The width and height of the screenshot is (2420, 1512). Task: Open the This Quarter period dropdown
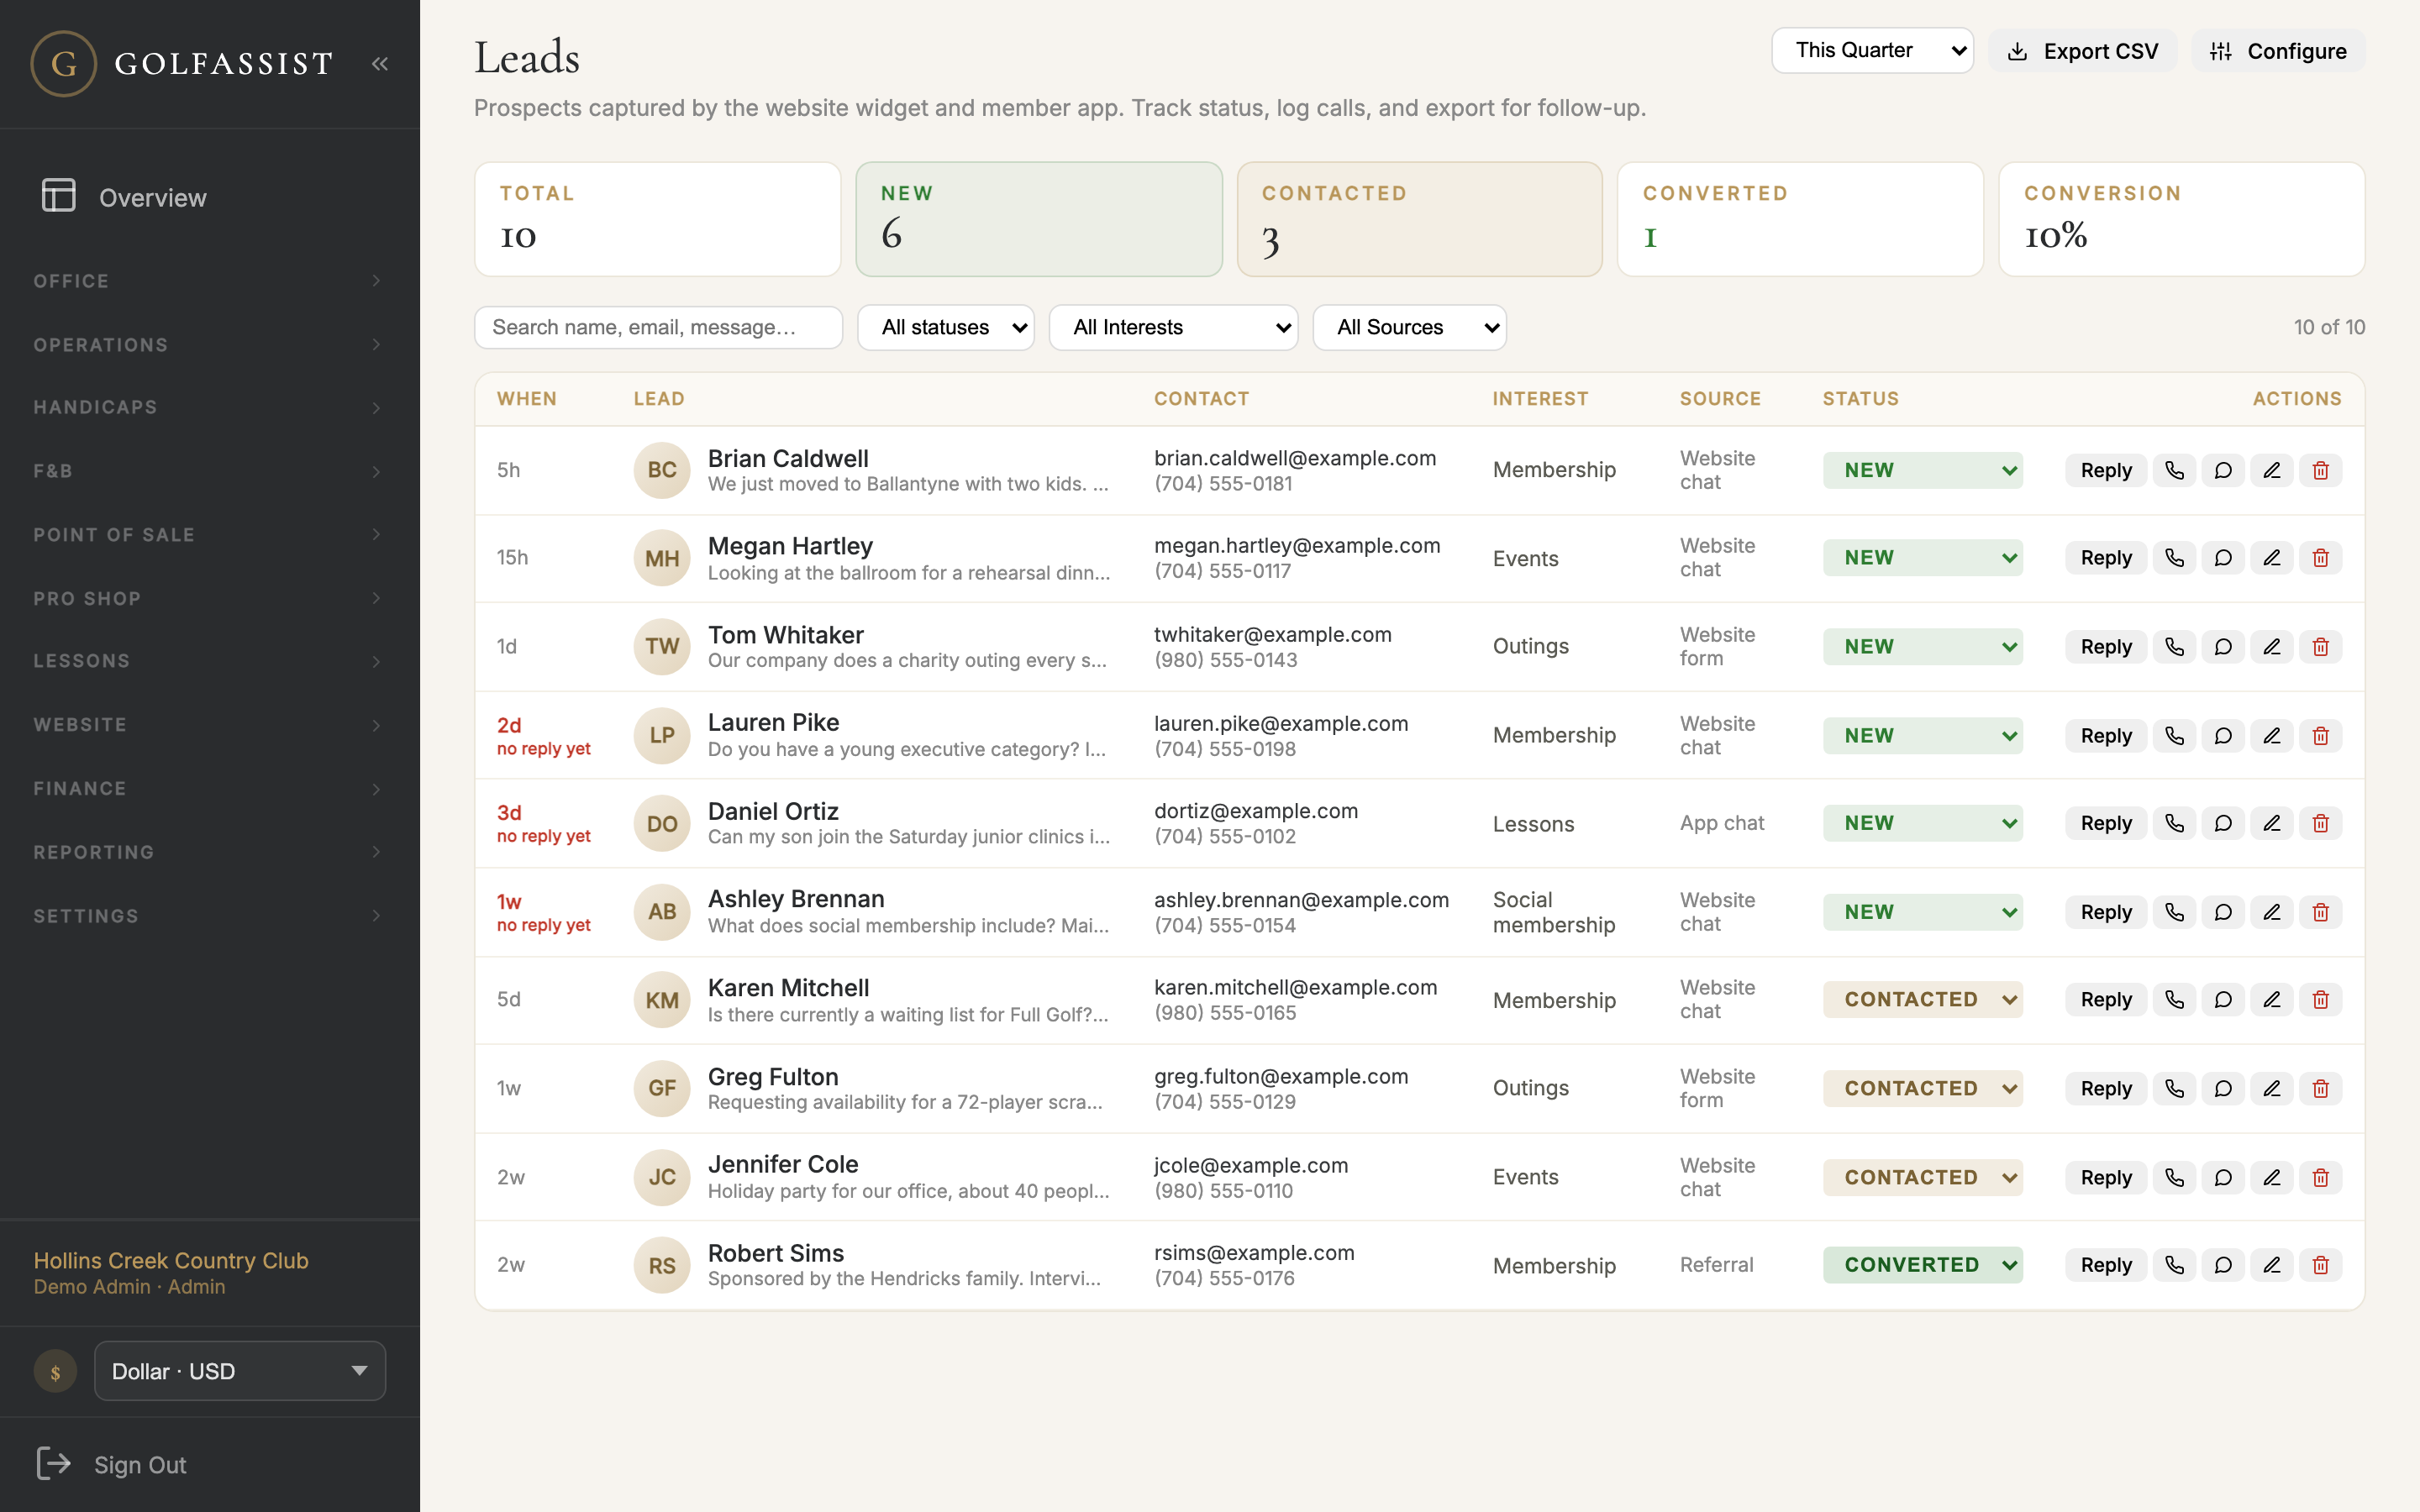(1872, 50)
